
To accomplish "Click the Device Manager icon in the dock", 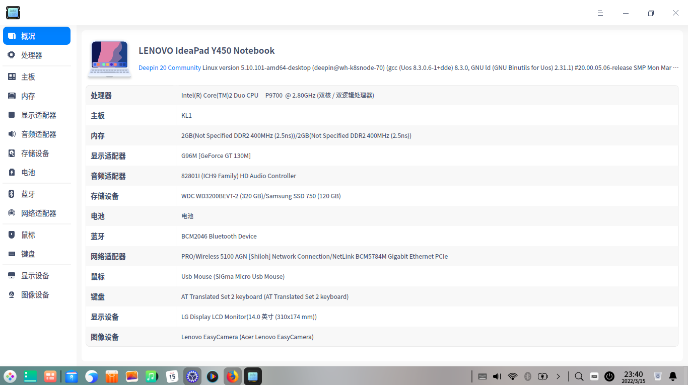I will coord(253,376).
